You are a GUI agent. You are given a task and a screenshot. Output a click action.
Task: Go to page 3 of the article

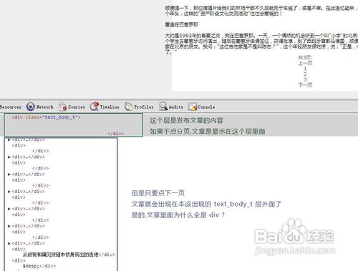(x=305, y=79)
